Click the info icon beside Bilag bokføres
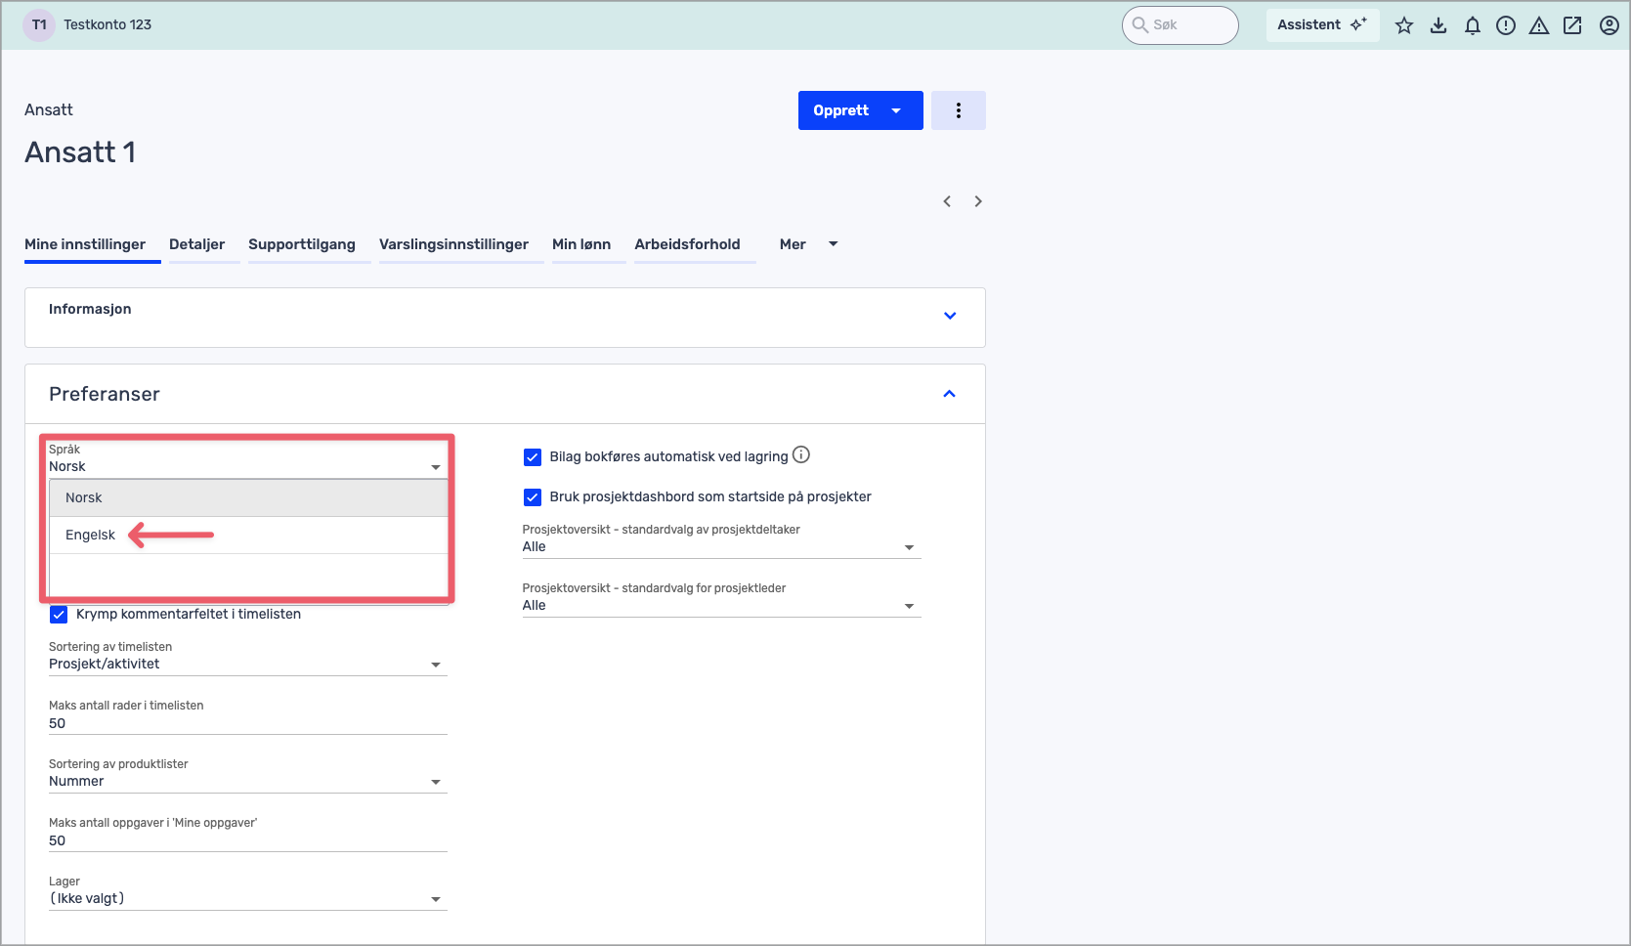Image resolution: width=1631 pixels, height=946 pixels. [x=801, y=454]
